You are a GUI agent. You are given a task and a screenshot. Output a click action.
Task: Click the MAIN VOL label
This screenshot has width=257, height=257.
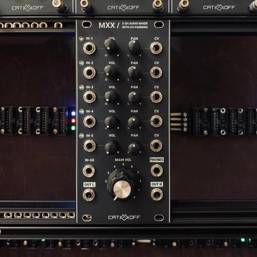[x=123, y=160]
